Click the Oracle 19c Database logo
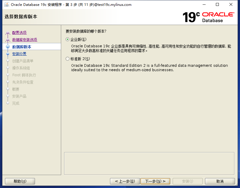This screenshot has width=240, height=188. (208, 17)
